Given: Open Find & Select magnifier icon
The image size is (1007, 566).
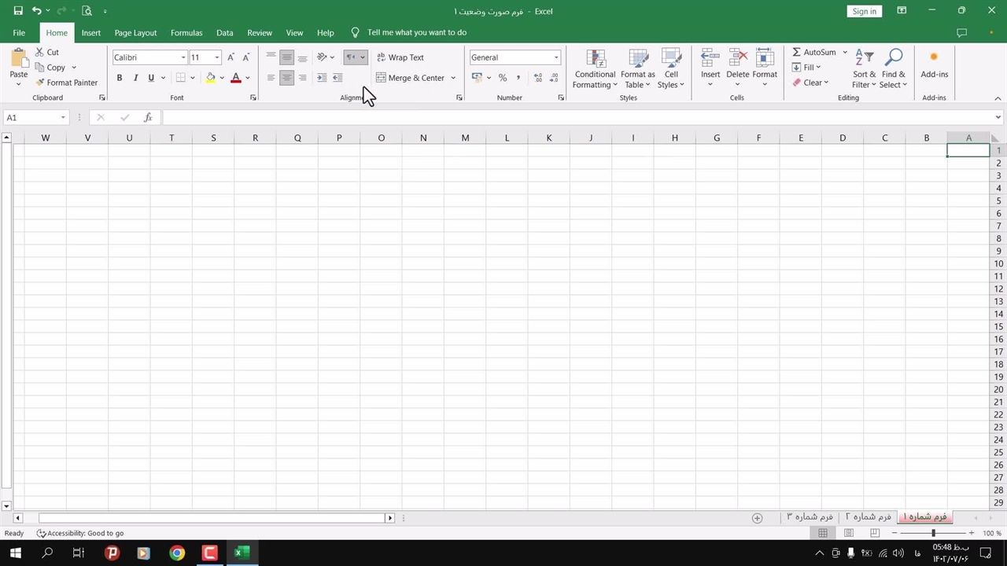Looking at the screenshot, I should point(893,59).
